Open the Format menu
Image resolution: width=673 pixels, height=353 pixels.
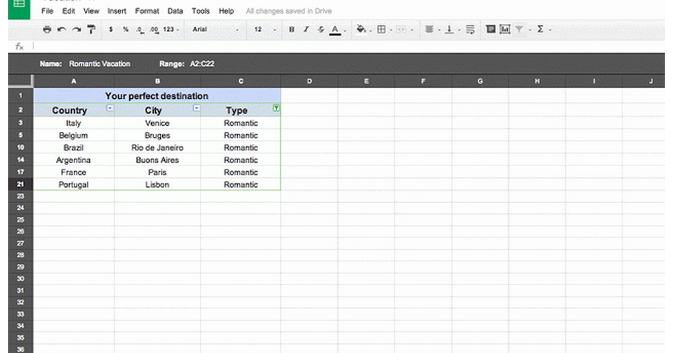tap(147, 11)
